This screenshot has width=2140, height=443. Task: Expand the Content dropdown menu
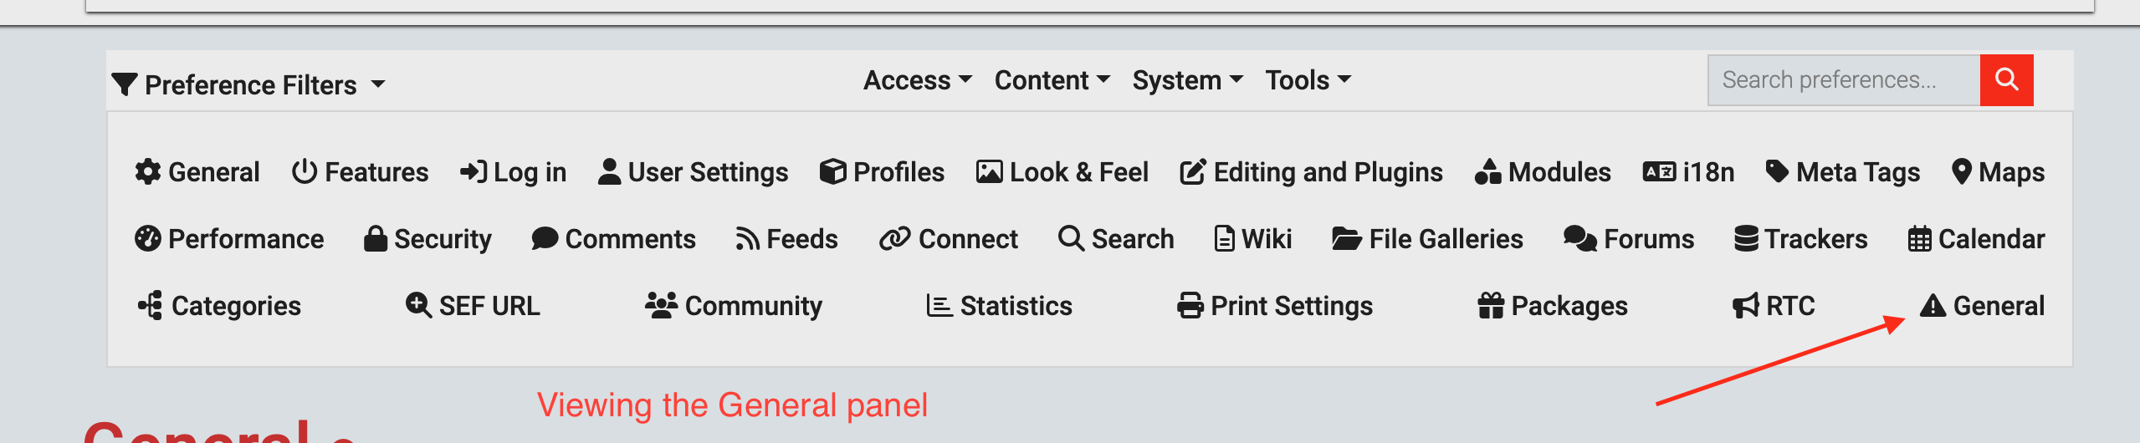click(x=1052, y=80)
